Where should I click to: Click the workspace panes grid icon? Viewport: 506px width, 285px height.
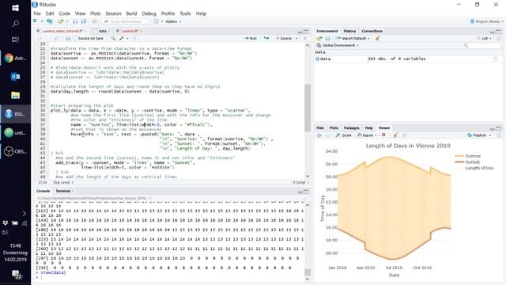click(x=157, y=21)
